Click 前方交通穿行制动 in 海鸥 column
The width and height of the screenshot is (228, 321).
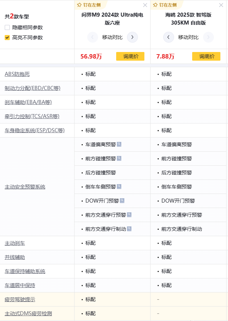point(182,229)
